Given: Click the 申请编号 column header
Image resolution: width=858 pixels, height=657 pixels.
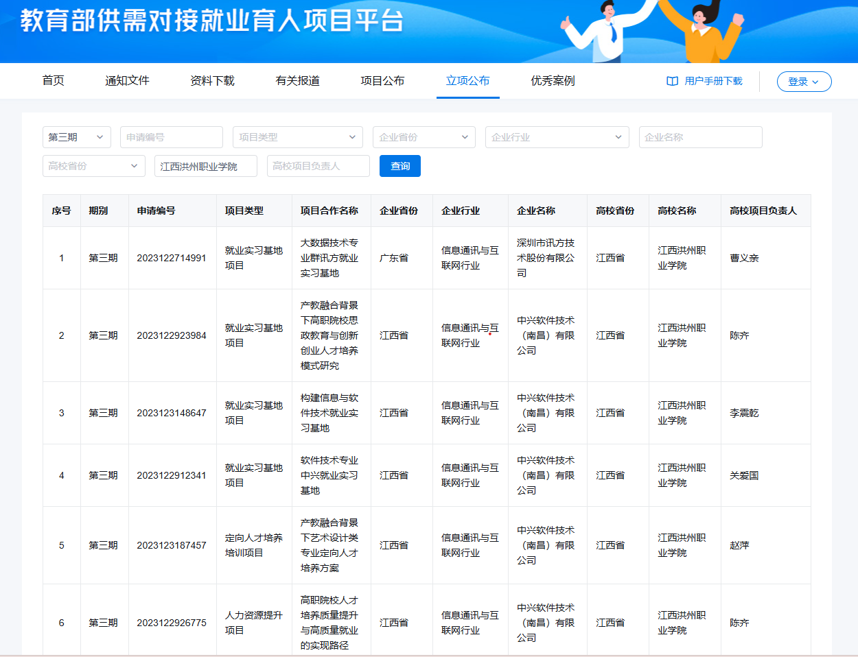Looking at the screenshot, I should pos(156,211).
